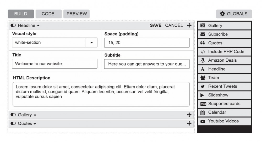Expand the Gallery section caret
The image size is (262, 142).
[35, 115]
